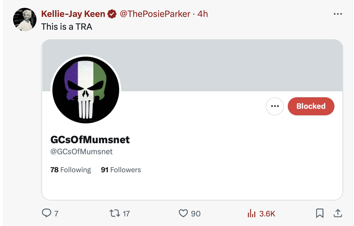354x226 pixels.
Task: Open the 4h timestamp link
Action: 203,14
